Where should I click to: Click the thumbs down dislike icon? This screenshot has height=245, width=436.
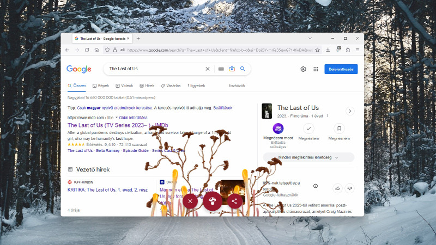point(349,188)
